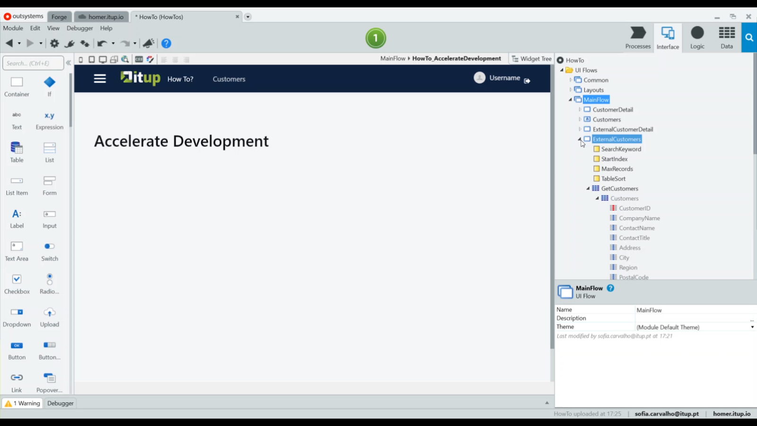Open the Theme property dropdown
Screen dimensions: 757x426
(x=752, y=327)
